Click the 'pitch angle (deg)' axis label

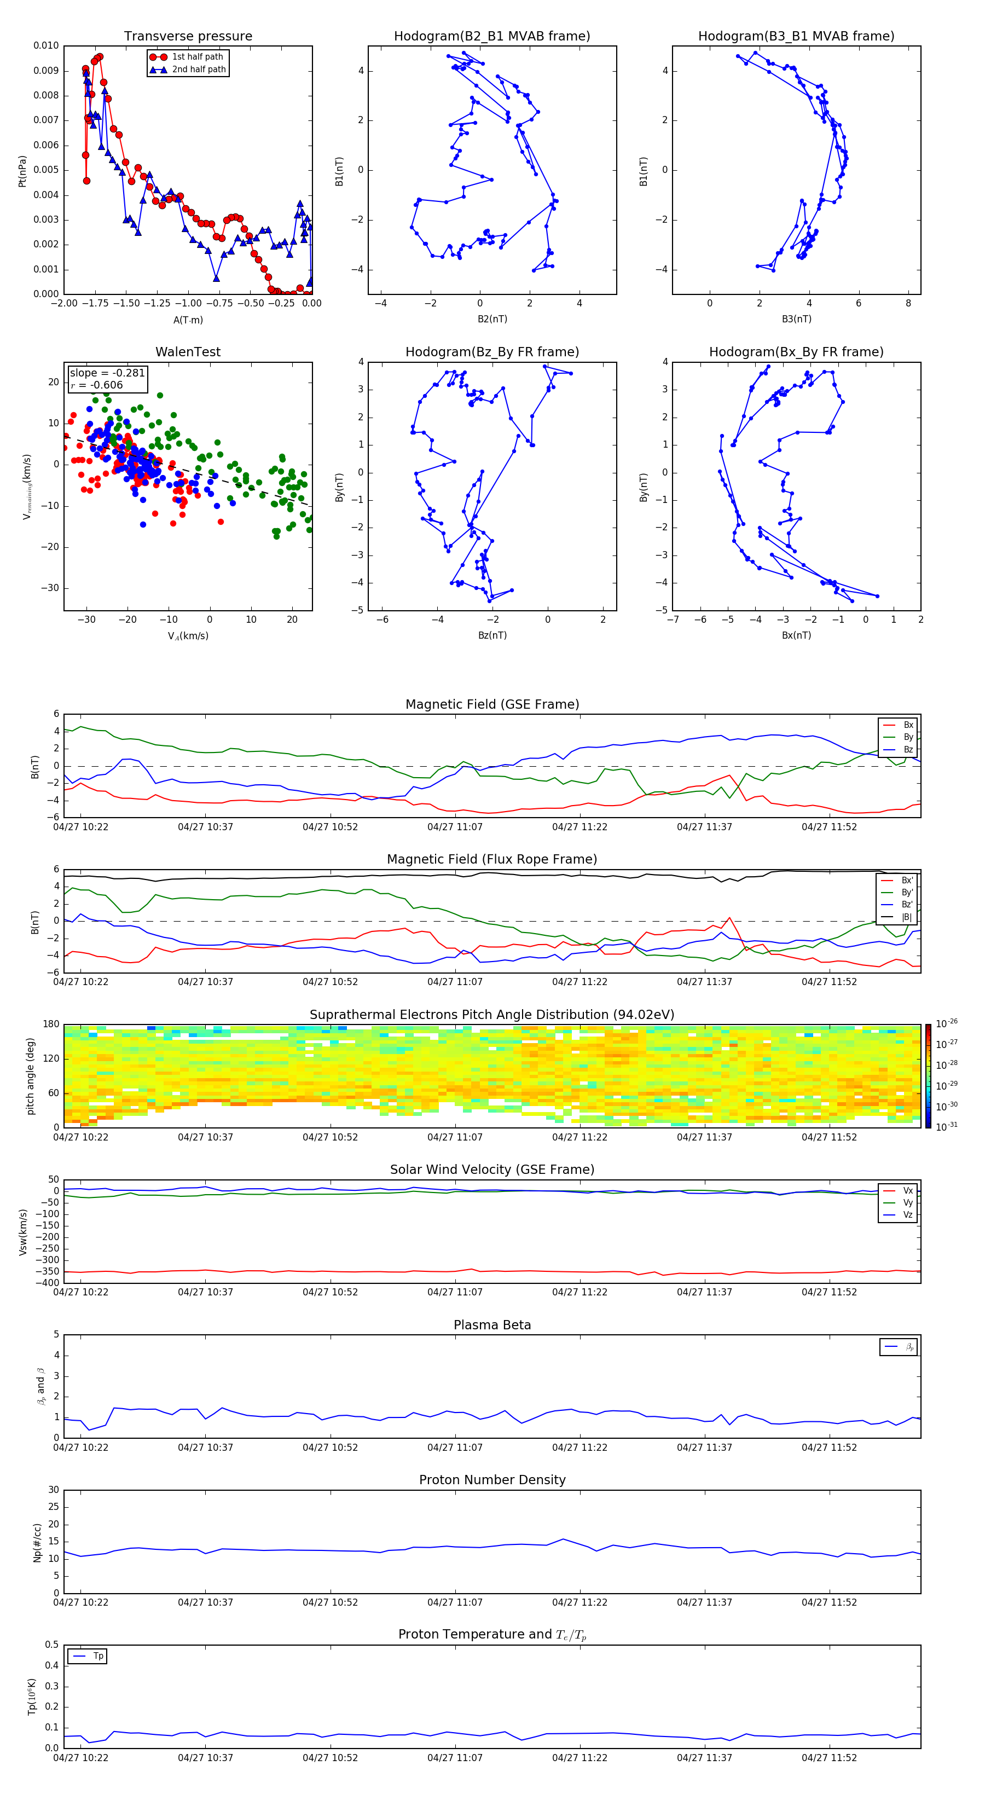(x=30, y=1076)
